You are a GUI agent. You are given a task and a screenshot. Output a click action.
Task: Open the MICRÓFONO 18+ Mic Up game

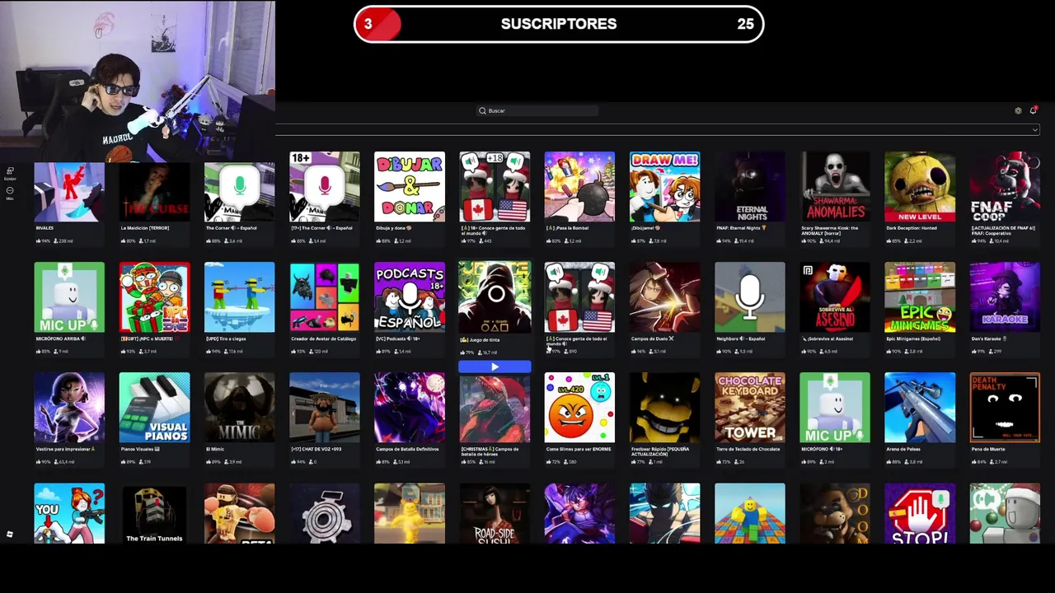835,408
